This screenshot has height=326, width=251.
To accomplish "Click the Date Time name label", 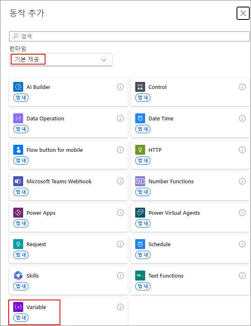I will (x=161, y=118).
